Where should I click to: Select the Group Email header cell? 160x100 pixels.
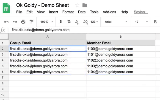[48, 43]
